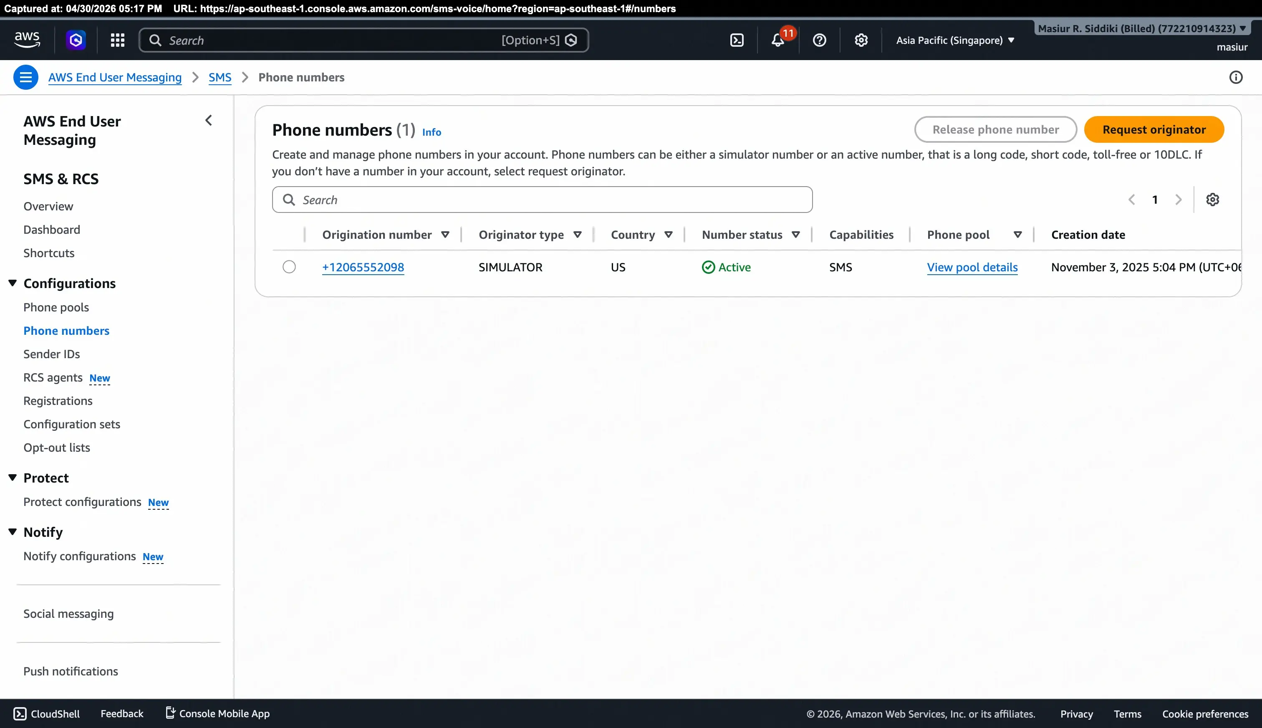Sort by Originator type column arrow
Screen dimensions: 1262x728
click(577, 235)
